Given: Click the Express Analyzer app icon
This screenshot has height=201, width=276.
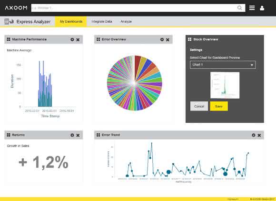Looking at the screenshot, I should click(x=9, y=22).
